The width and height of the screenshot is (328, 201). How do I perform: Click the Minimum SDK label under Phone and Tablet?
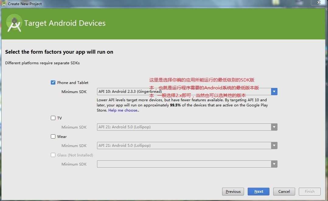pos(74,92)
